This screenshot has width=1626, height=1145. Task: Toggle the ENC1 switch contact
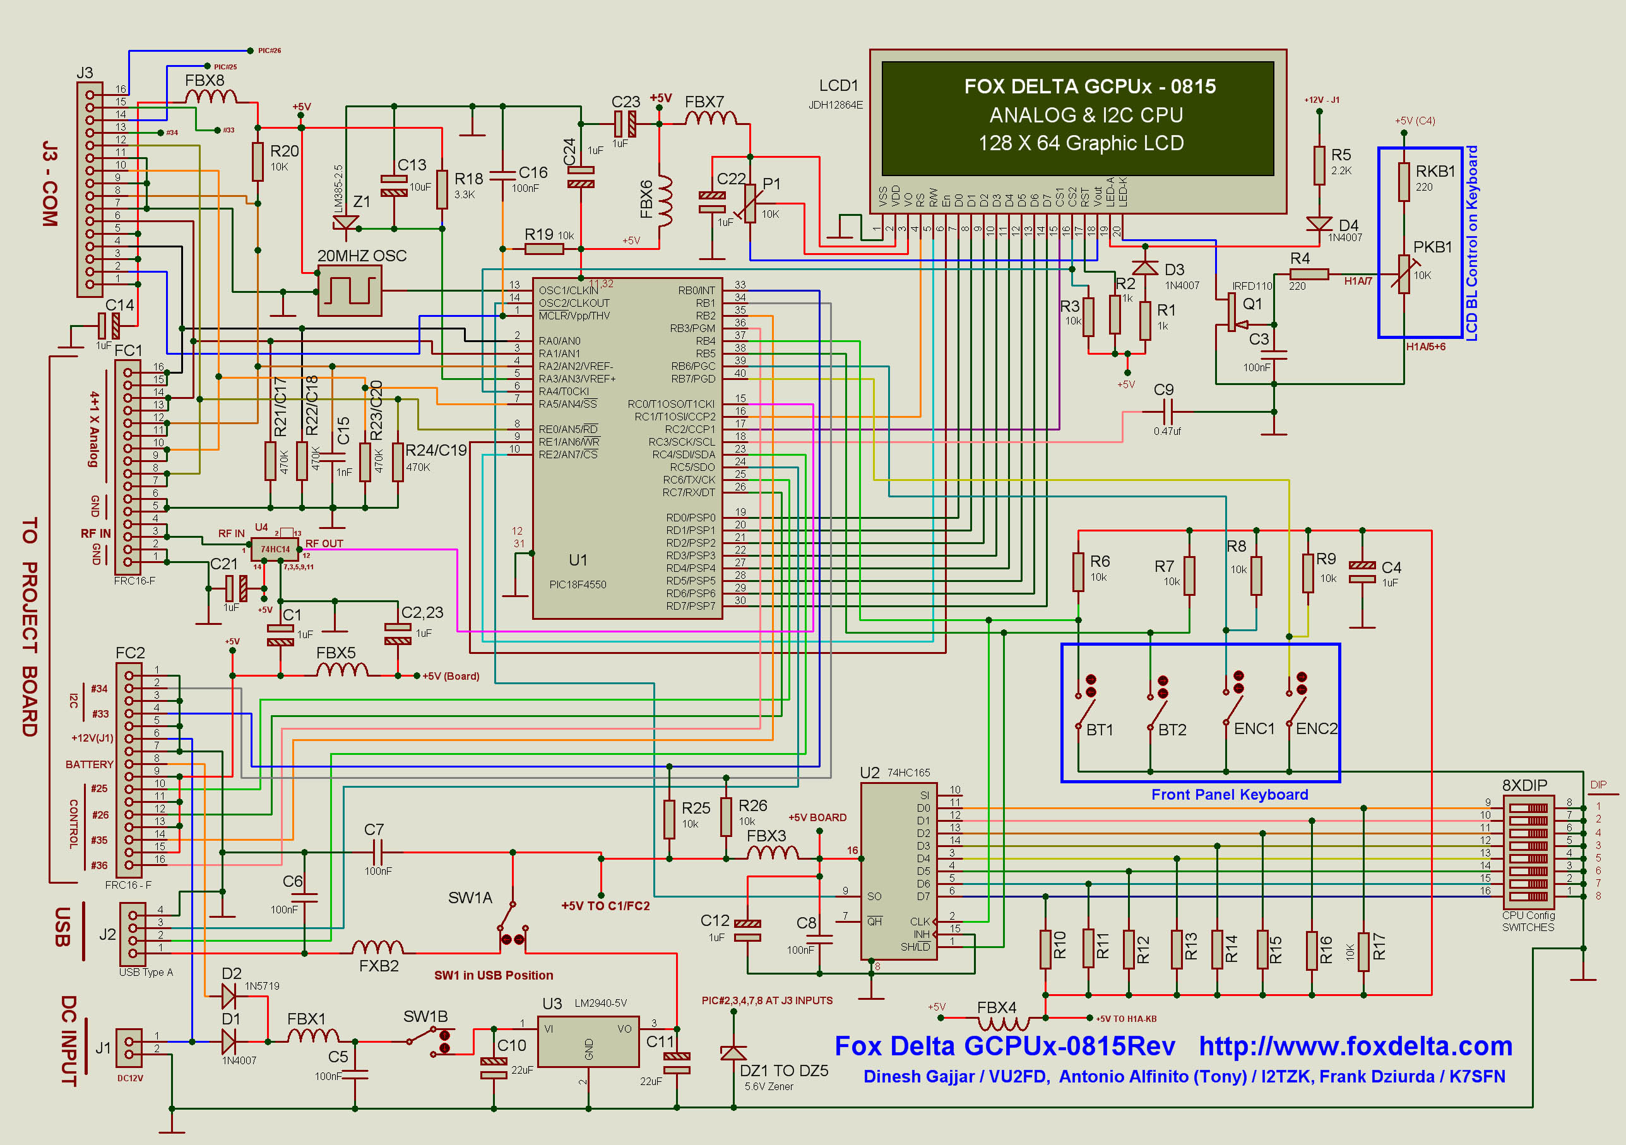point(1233,698)
